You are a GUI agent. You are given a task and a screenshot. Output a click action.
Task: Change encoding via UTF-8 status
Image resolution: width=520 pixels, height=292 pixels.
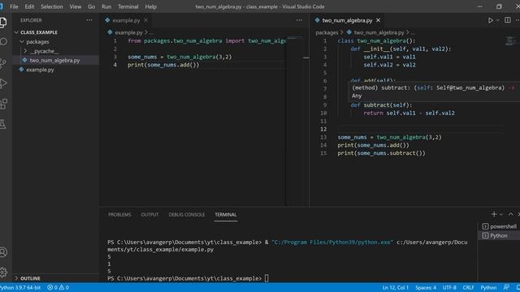(449, 287)
